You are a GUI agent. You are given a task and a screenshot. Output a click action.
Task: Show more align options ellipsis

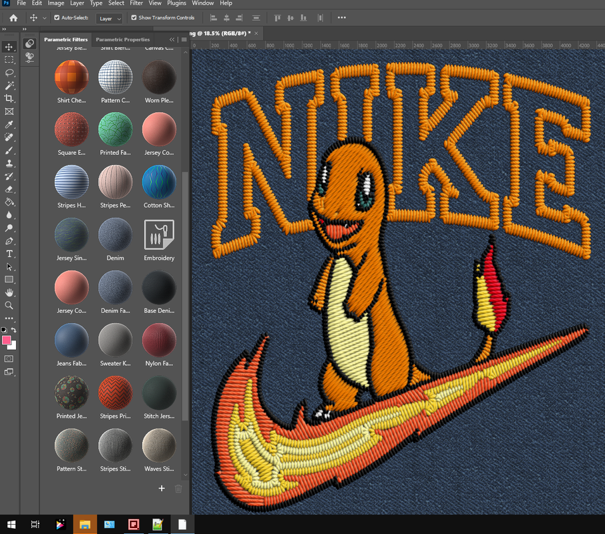(341, 18)
